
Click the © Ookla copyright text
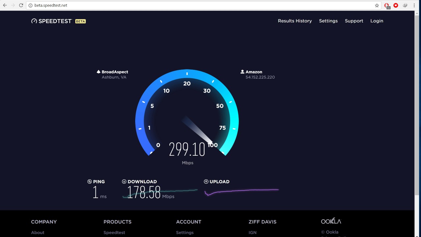click(330, 232)
